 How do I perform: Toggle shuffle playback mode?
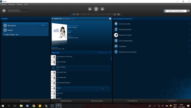coord(77,14)
